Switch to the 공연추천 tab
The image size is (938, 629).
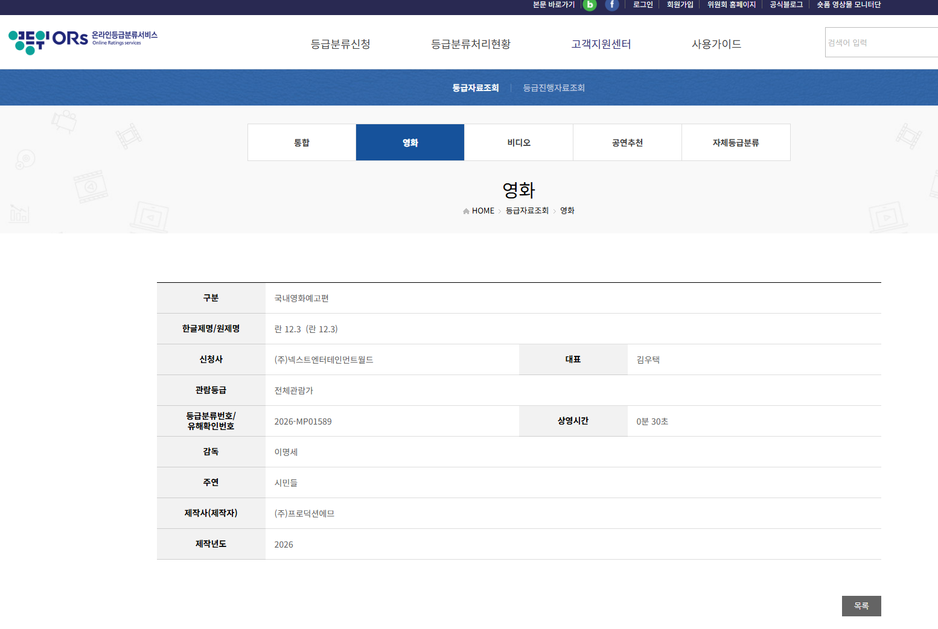pos(627,143)
